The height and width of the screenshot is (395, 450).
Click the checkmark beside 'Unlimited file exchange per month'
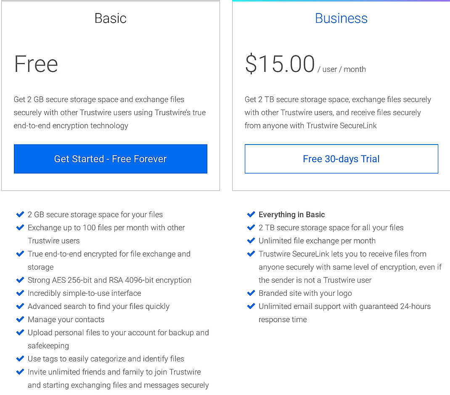[x=251, y=241]
